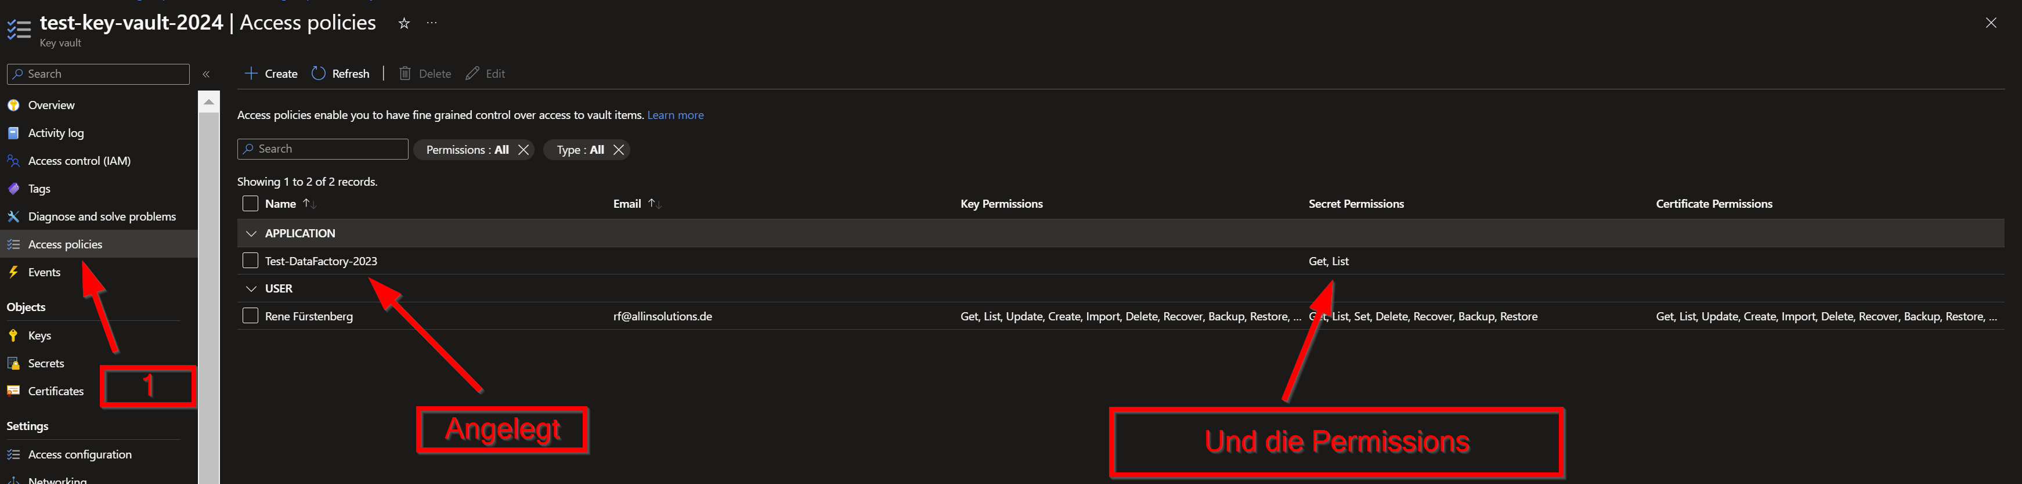This screenshot has width=2022, height=484.
Task: Click the Certificate Permissions column header
Action: tap(1713, 204)
